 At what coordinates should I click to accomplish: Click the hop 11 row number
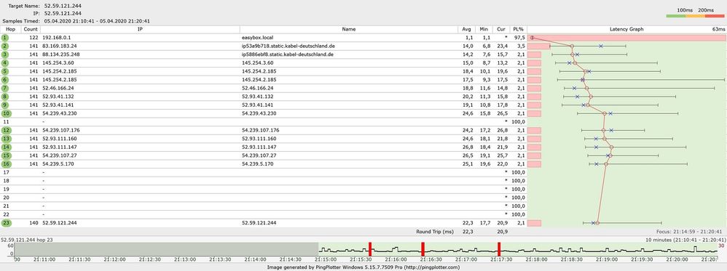(x=6, y=121)
